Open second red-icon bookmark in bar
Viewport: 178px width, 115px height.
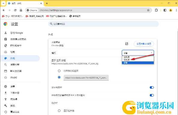(35, 16)
